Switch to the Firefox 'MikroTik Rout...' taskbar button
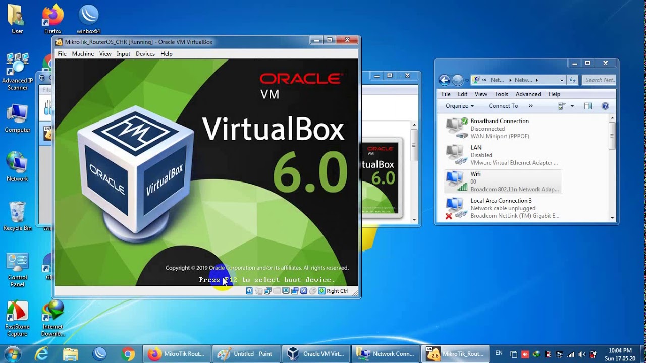646x363 pixels. (176, 354)
